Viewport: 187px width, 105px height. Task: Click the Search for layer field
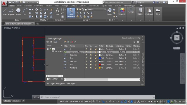pyautogui.click(x=129, y=38)
